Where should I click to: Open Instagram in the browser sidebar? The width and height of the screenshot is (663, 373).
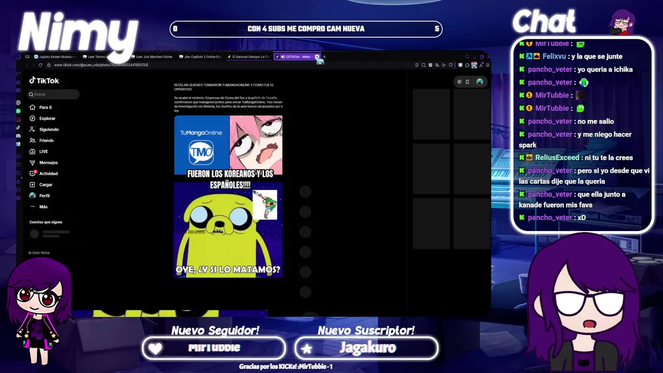(18, 119)
